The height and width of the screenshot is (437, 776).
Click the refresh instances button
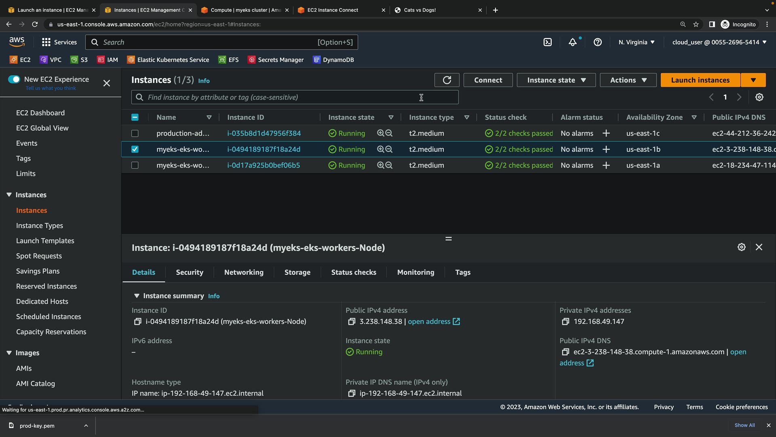coord(447,80)
